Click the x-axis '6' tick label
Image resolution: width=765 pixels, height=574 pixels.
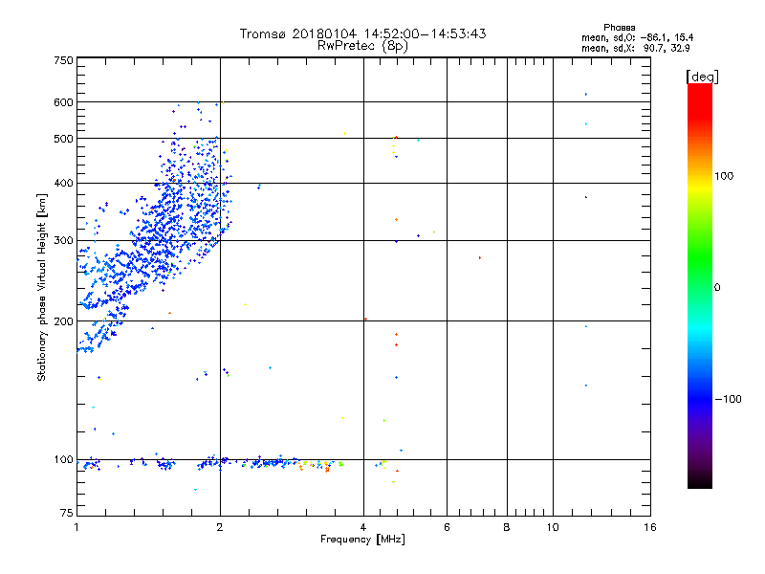447,527
